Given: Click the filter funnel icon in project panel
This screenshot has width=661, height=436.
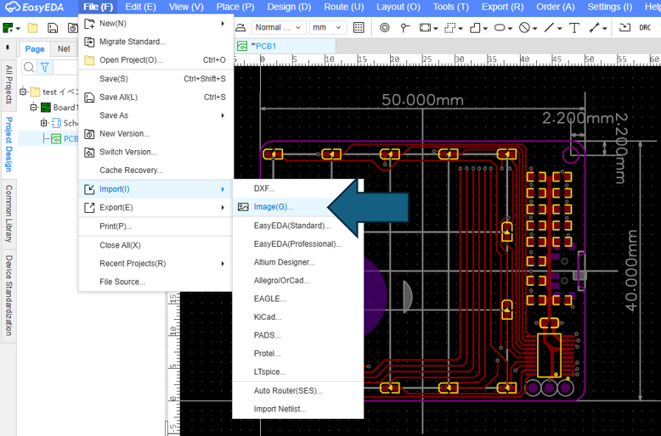Looking at the screenshot, I should coord(45,67).
